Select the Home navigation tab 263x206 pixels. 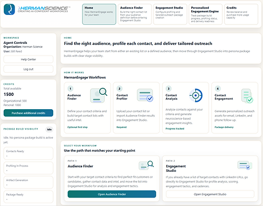pos(99,14)
